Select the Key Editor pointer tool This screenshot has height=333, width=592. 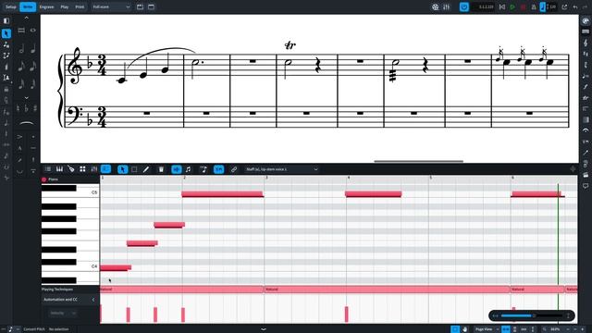click(122, 169)
